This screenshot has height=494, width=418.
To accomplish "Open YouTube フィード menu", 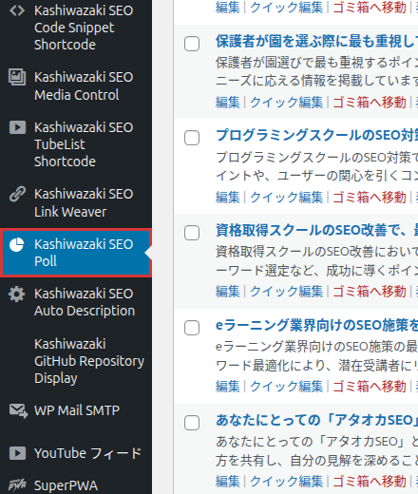I will 76,453.
